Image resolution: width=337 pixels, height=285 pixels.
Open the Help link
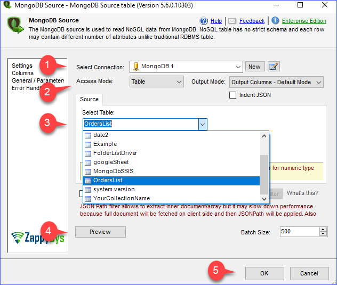click(x=216, y=21)
